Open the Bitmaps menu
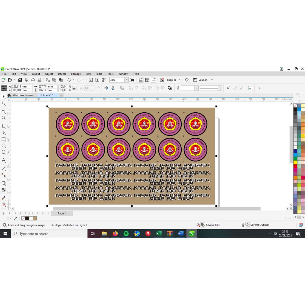 point(76,74)
